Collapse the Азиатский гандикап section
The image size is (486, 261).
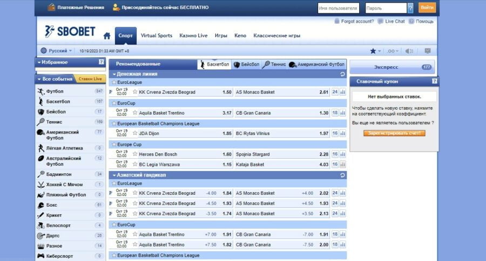(x=114, y=175)
